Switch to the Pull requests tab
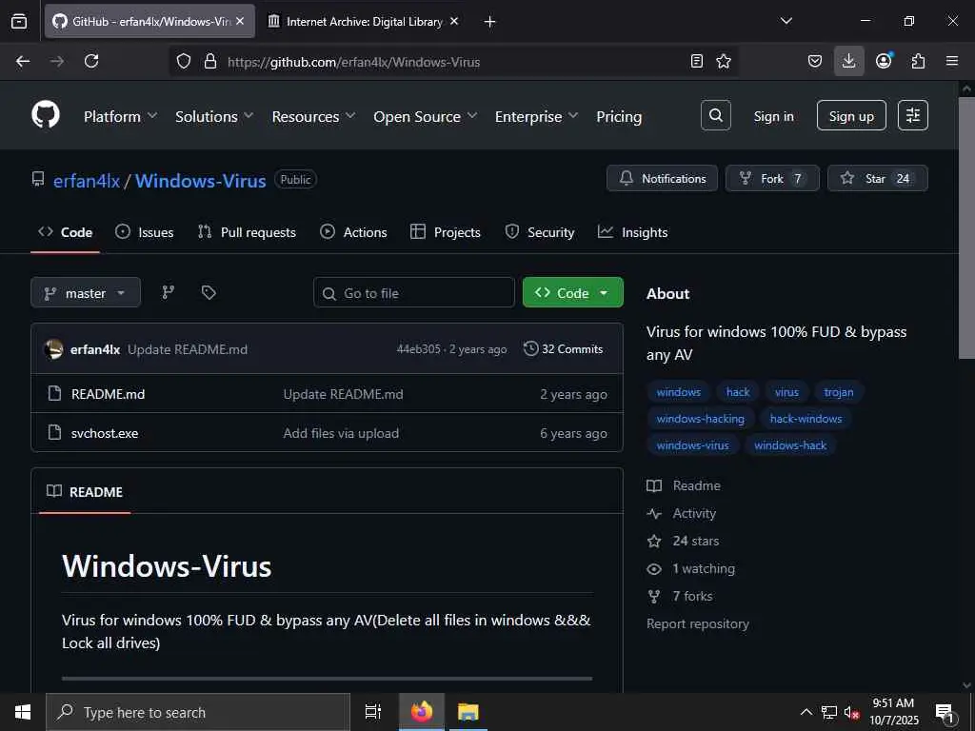Image resolution: width=975 pixels, height=731 pixels. pyautogui.click(x=247, y=232)
